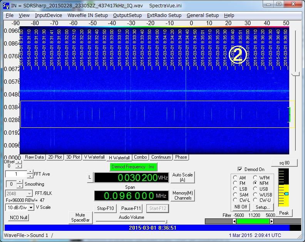305x242 pixels.
Task: Select the SAM demodulation mode
Action: [x=235, y=195]
